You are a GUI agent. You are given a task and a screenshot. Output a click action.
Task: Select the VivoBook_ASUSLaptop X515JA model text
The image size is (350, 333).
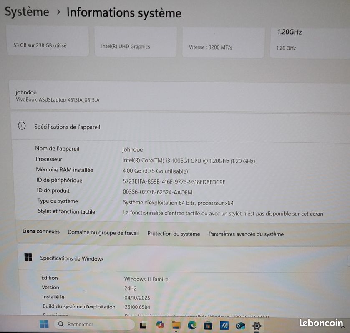coord(58,100)
